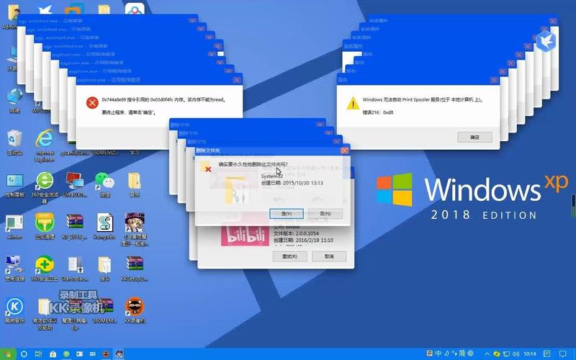Toggle the moon icon on the IME bar
Screen dimensions: 576x360
tap(446, 354)
